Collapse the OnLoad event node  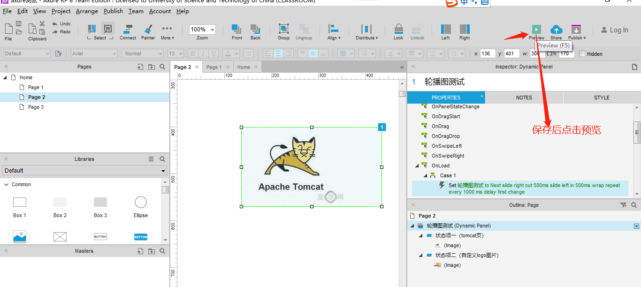pyautogui.click(x=417, y=166)
